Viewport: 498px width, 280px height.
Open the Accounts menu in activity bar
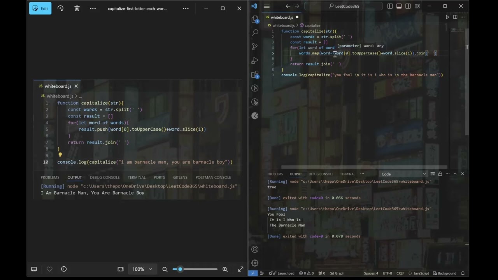(x=255, y=249)
